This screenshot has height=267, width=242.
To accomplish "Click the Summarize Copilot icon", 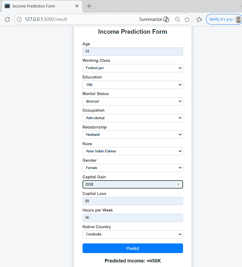I will (166, 19).
